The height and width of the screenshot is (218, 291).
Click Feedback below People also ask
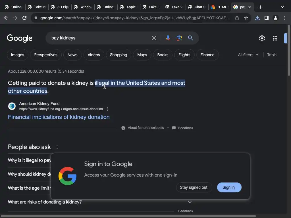[x=186, y=211]
